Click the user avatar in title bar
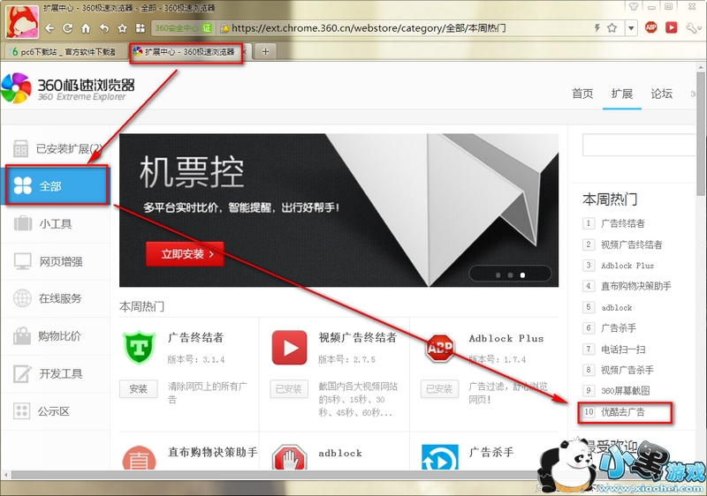This screenshot has width=707, height=496. pos(21,22)
